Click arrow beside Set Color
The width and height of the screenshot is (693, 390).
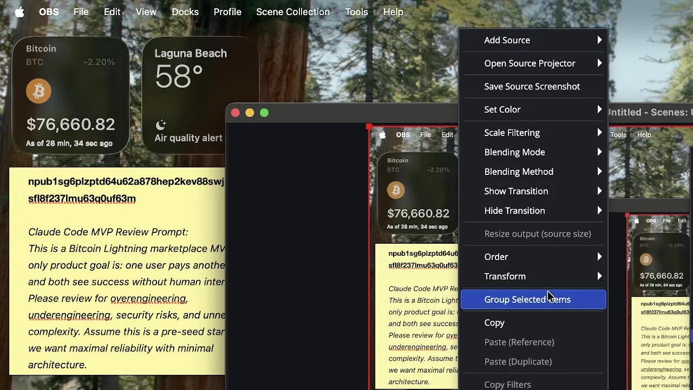tap(599, 109)
